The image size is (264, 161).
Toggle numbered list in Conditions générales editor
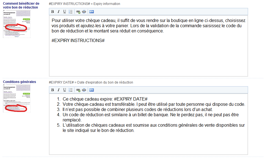click(x=70, y=90)
